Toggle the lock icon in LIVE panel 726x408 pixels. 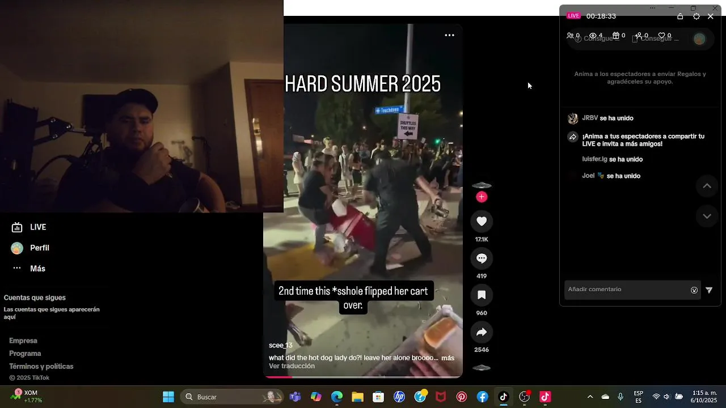[680, 16]
